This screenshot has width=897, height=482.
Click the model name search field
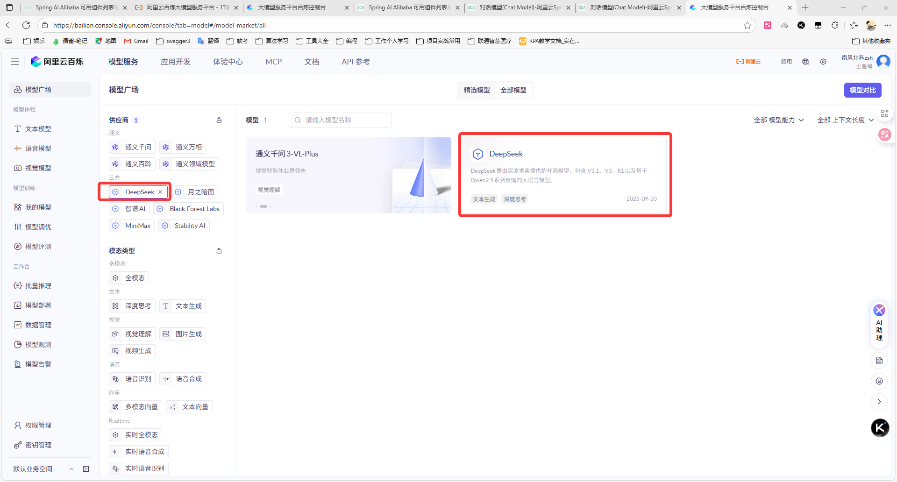point(340,120)
